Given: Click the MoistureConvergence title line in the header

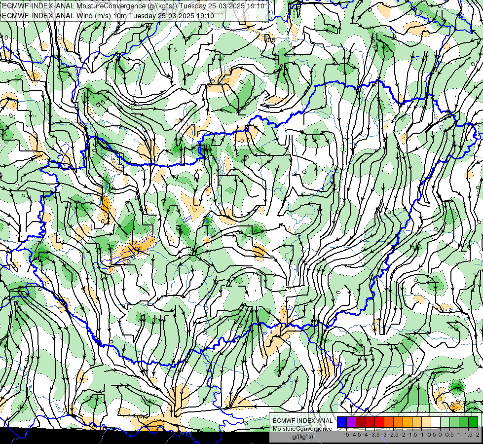Looking at the screenshot, I should 133,6.
